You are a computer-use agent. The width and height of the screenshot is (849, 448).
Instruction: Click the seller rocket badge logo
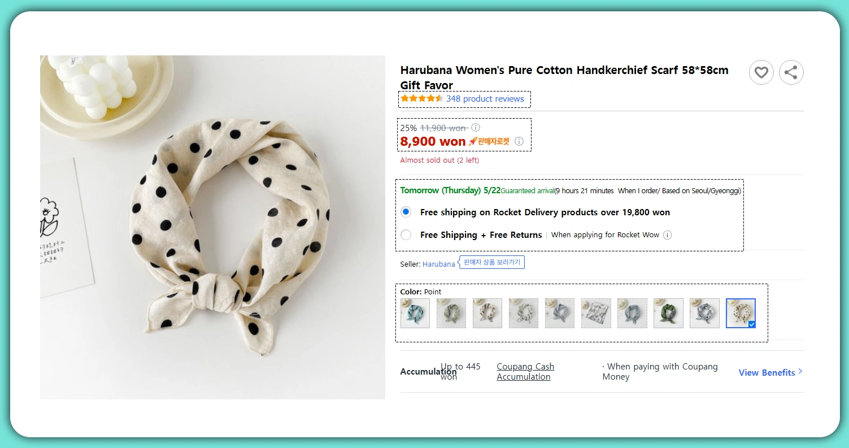pyautogui.click(x=489, y=141)
